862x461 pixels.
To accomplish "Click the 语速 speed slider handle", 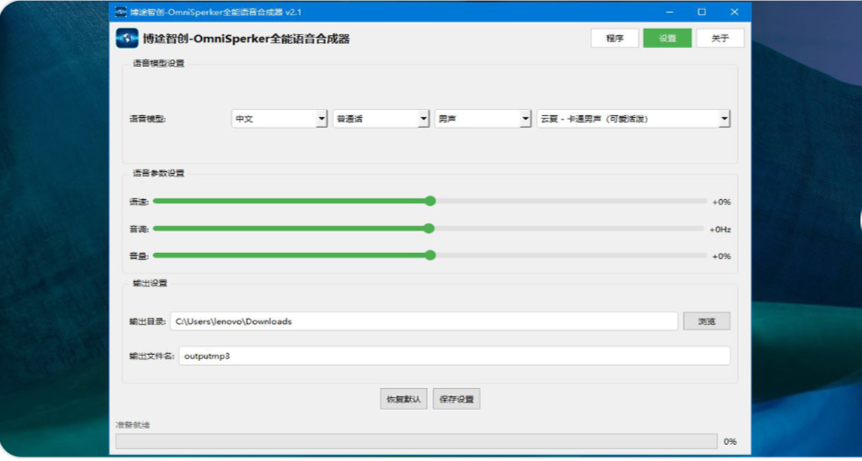I will pyautogui.click(x=431, y=201).
